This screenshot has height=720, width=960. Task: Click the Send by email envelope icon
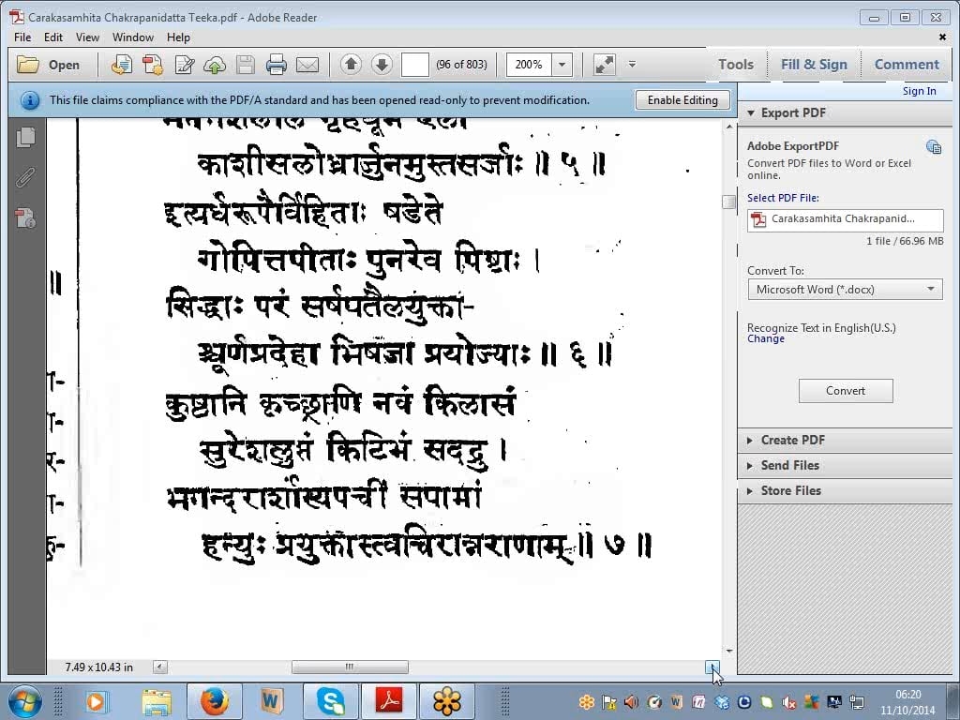point(307,65)
